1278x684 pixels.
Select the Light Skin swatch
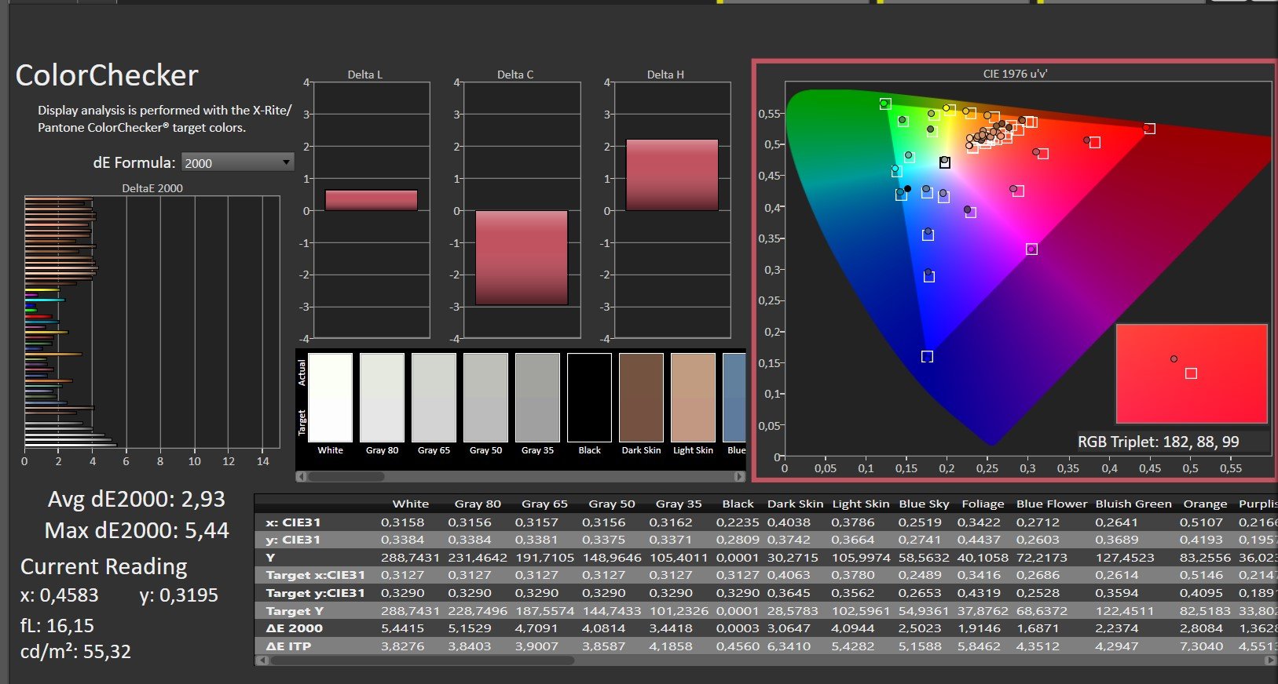point(693,398)
